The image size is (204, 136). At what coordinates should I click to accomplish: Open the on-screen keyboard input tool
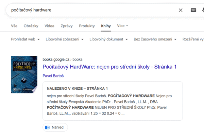[193, 10]
